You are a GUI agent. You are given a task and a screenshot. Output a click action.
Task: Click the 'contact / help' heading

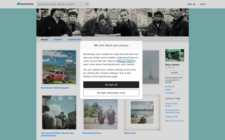click(172, 99)
